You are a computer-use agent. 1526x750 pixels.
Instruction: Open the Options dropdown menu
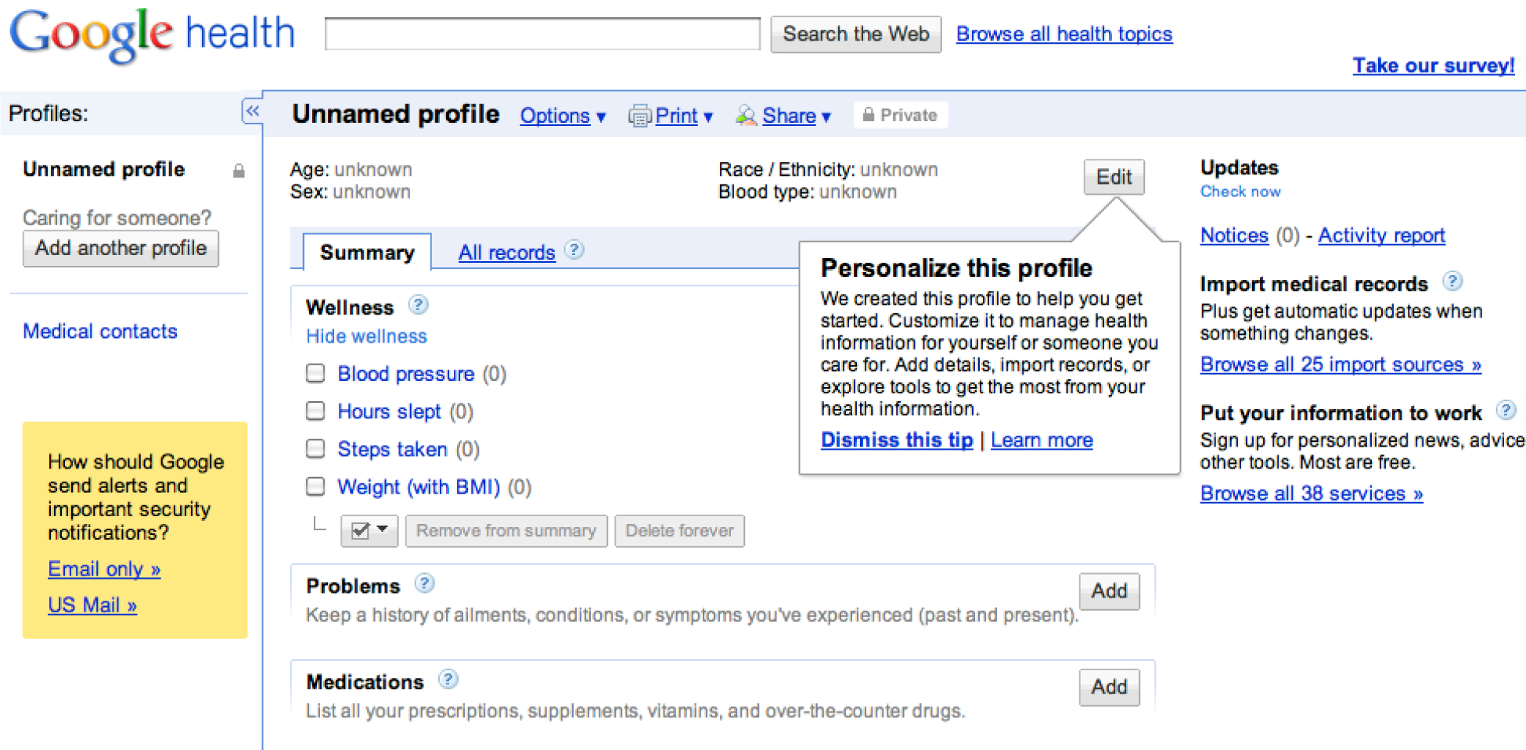[563, 116]
